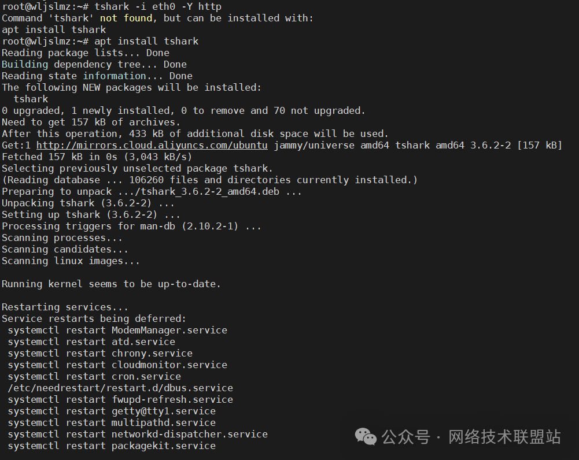
Task: Click the "Running kernel seems to be up-to-date" line
Action: (111, 284)
